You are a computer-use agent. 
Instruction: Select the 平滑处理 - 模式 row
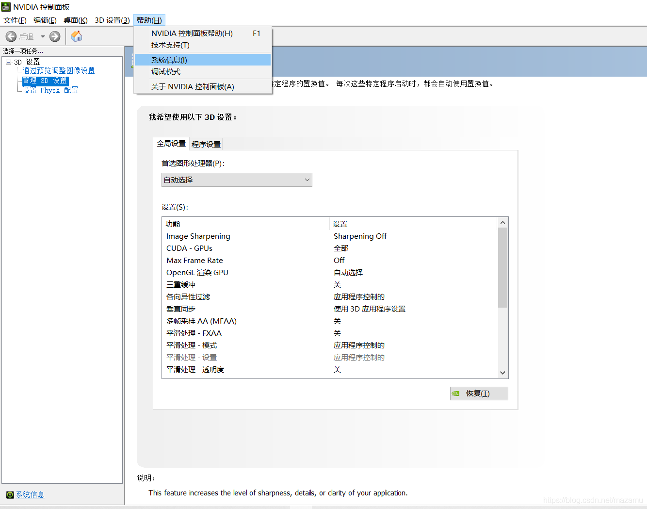[330, 345]
